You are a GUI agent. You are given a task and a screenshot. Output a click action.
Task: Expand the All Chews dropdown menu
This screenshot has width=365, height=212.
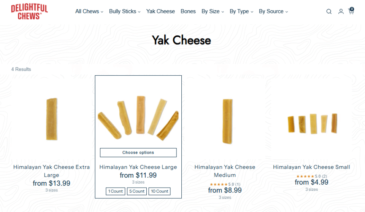point(89,11)
